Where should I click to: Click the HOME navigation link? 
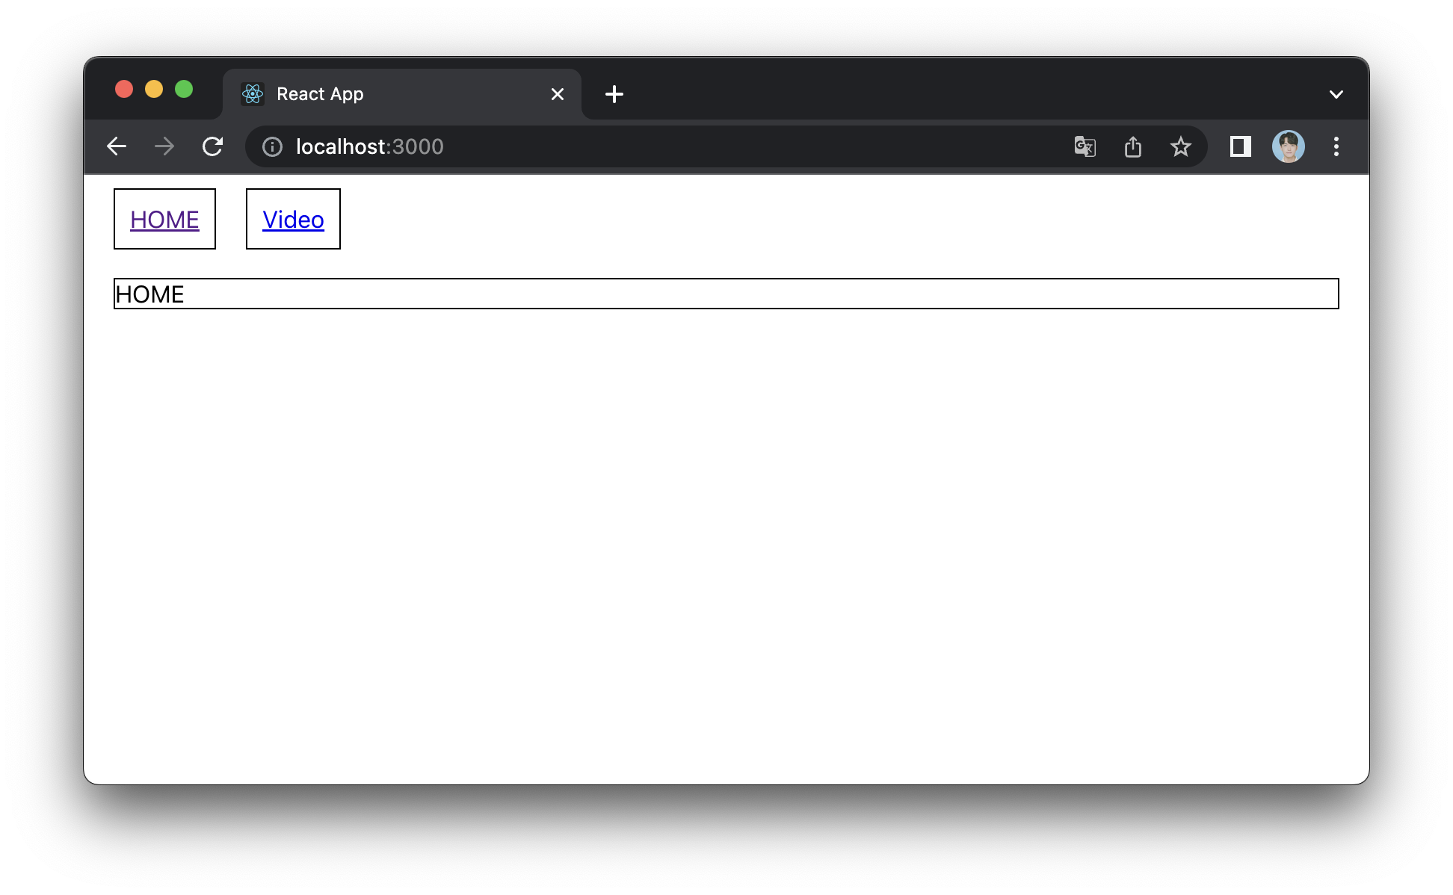[164, 220]
